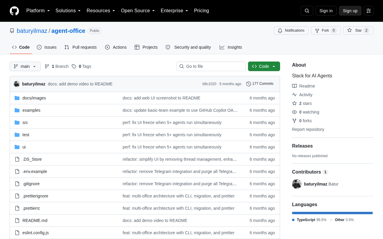The image size is (383, 239).
Task: Switch to the Insights tab
Action: (231, 47)
